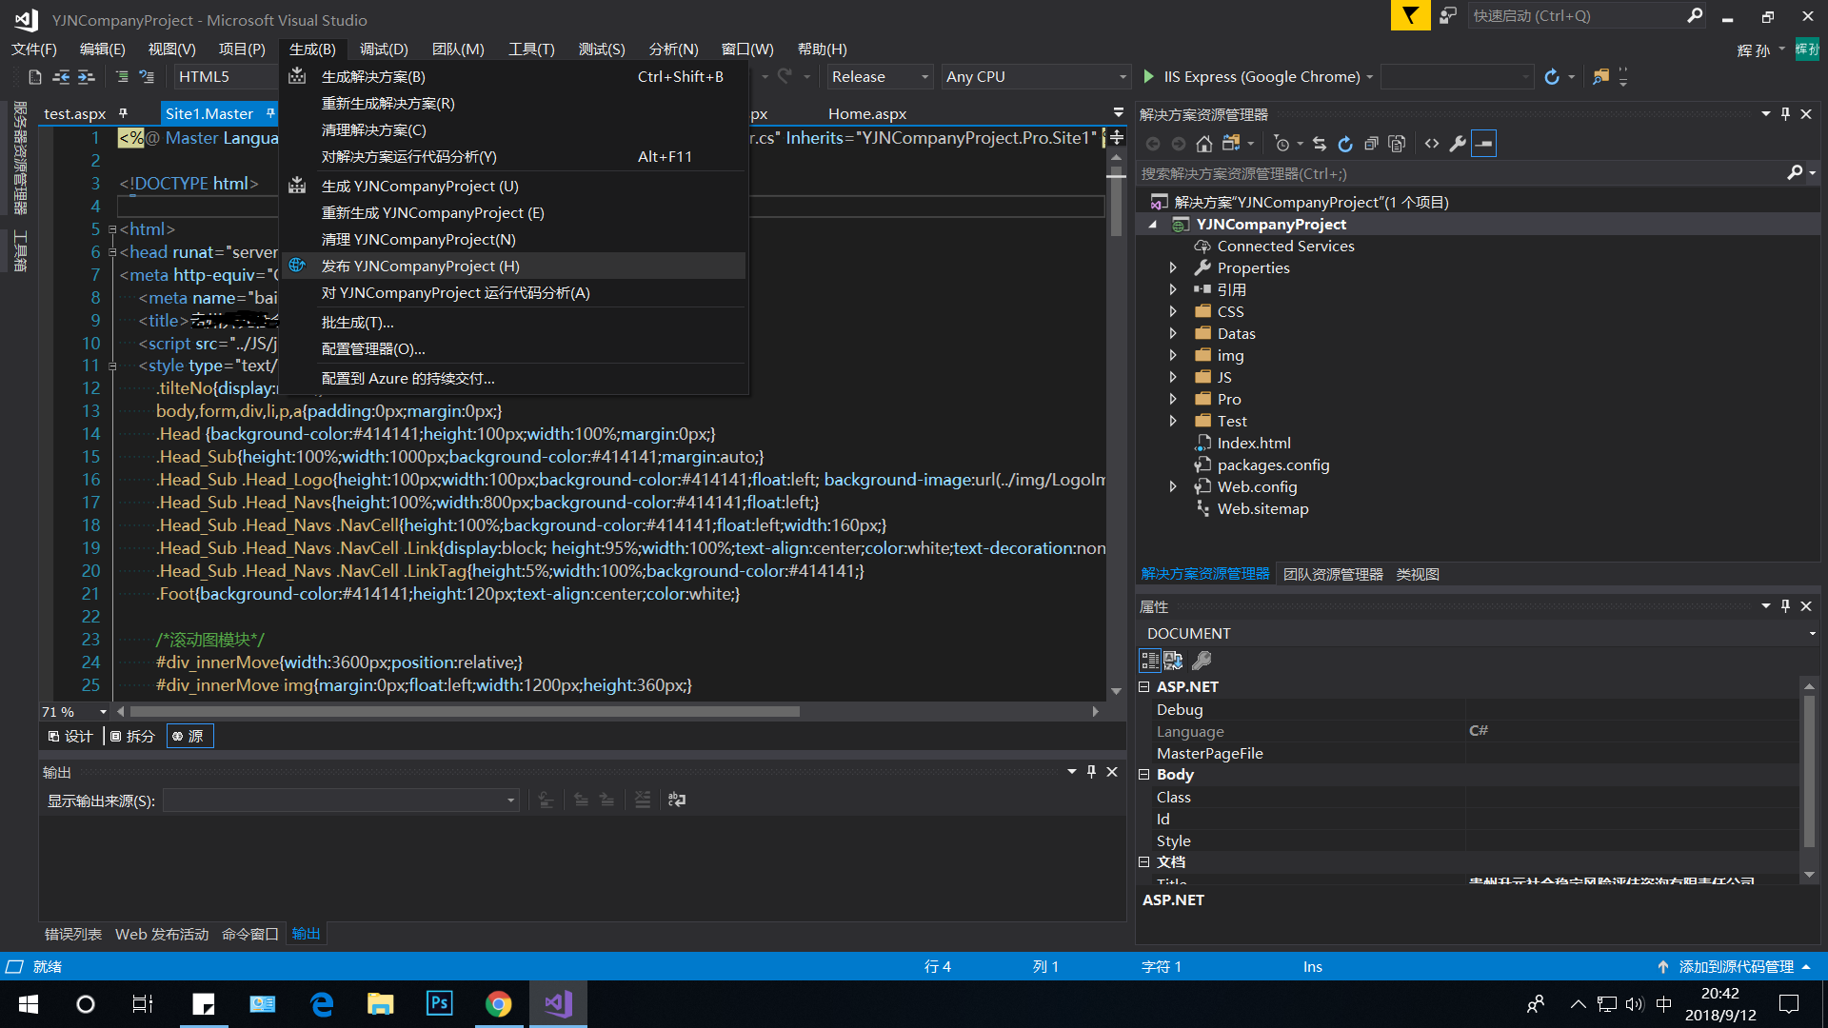Click the Increase Indent toolbar icon

[87, 77]
